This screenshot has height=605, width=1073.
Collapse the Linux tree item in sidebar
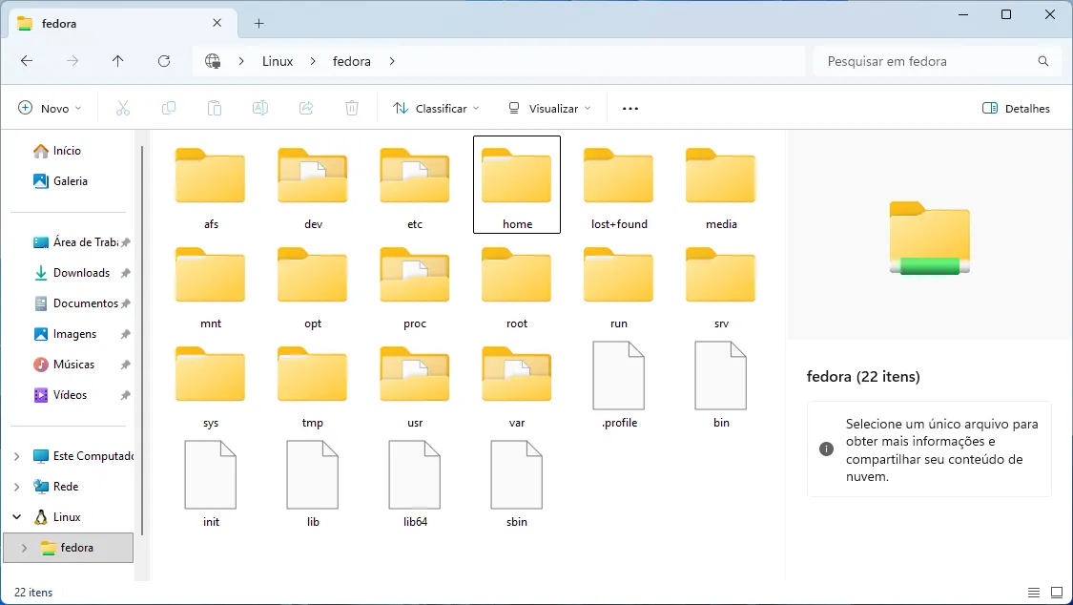tap(16, 516)
